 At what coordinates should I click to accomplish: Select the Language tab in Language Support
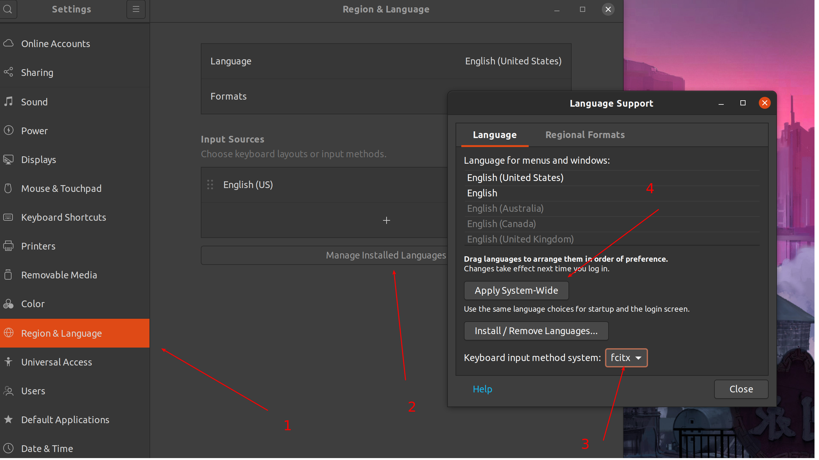click(x=495, y=135)
